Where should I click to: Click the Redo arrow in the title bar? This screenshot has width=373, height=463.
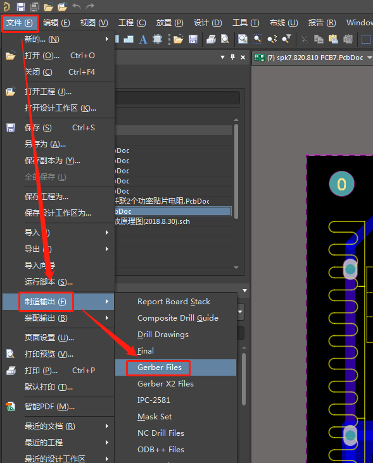[90, 6]
